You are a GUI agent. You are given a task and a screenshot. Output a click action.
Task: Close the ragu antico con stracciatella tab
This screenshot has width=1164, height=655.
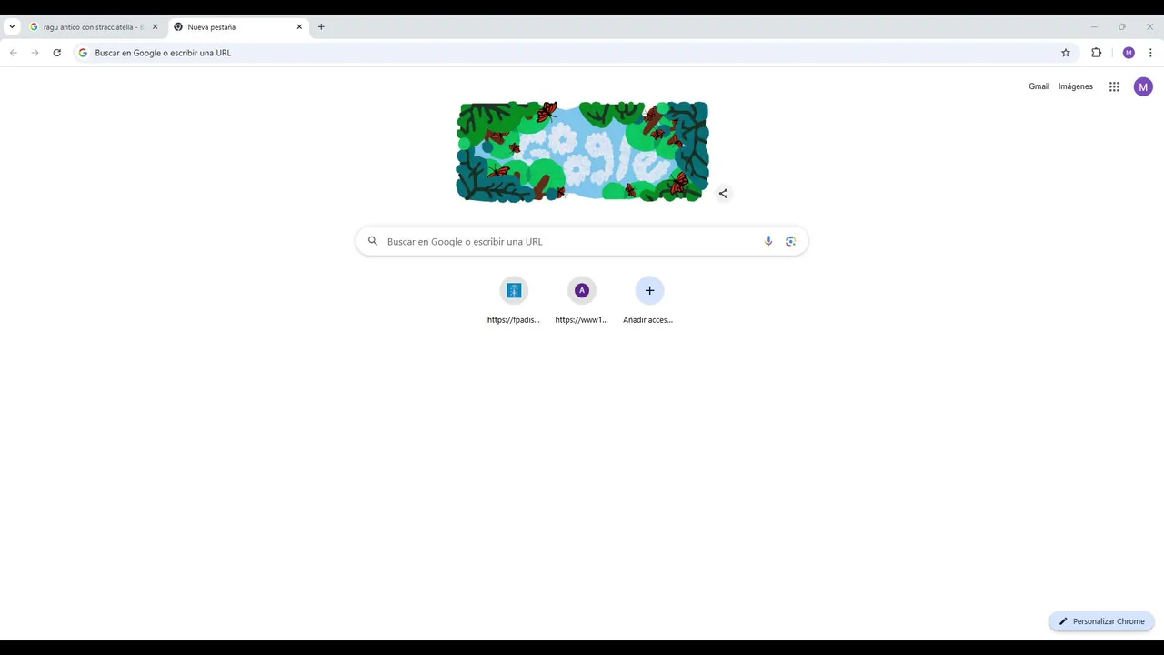[155, 27]
